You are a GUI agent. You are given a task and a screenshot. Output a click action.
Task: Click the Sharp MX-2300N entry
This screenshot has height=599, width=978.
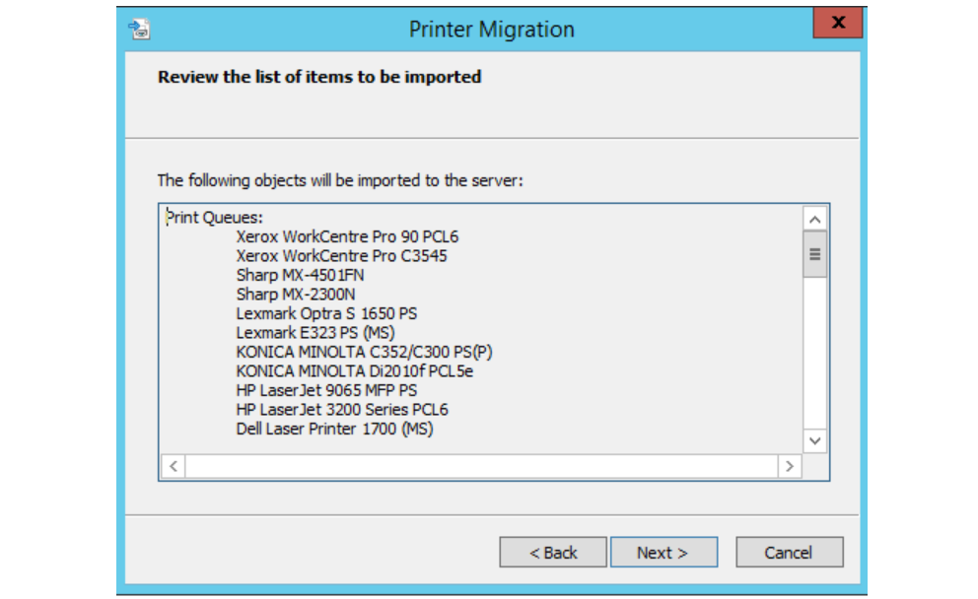point(296,295)
